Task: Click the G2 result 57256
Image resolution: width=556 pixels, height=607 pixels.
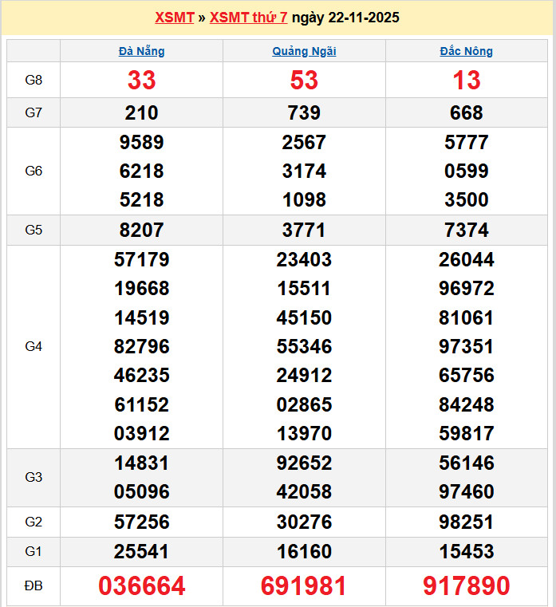Action: [141, 522]
